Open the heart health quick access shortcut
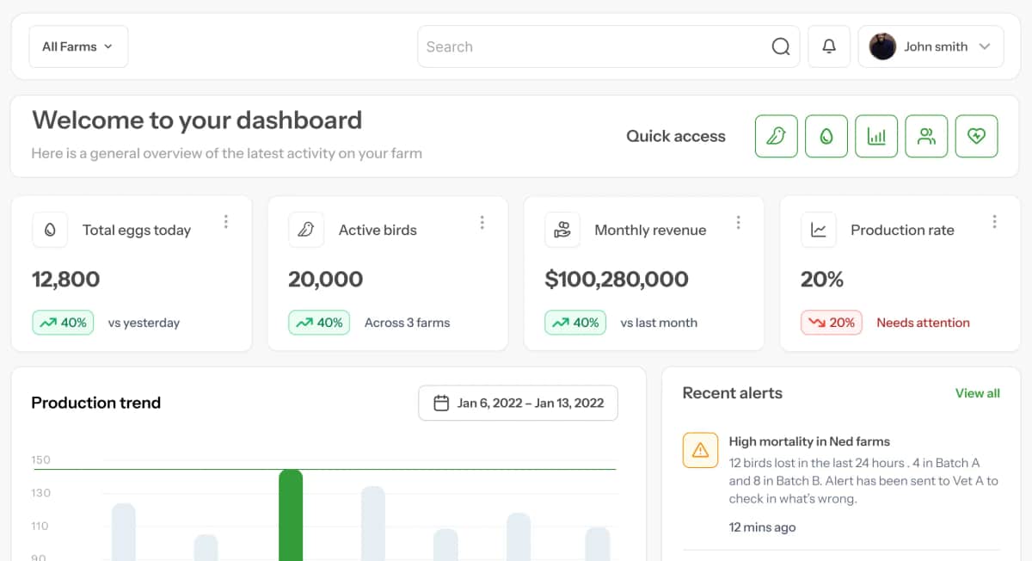This screenshot has width=1032, height=561. (x=976, y=136)
